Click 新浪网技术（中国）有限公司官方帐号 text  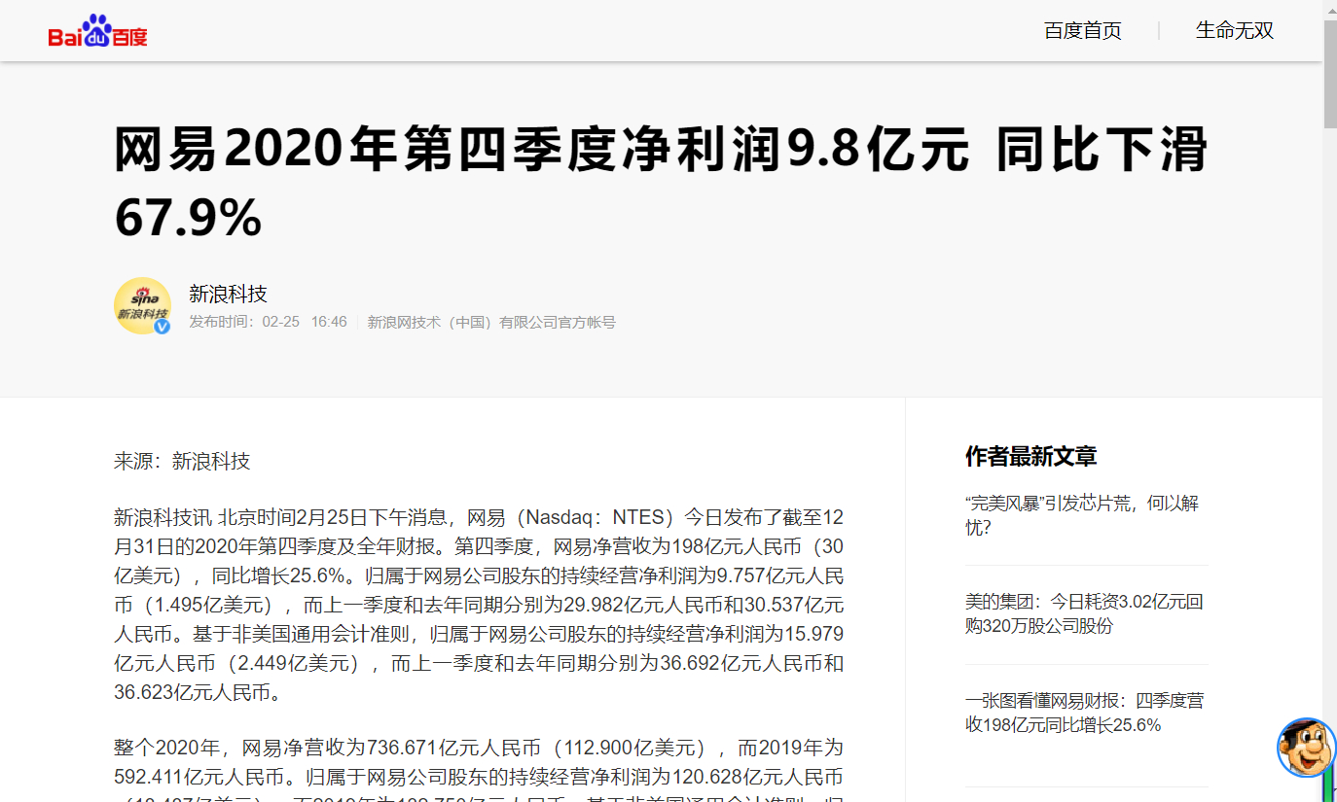point(491,322)
